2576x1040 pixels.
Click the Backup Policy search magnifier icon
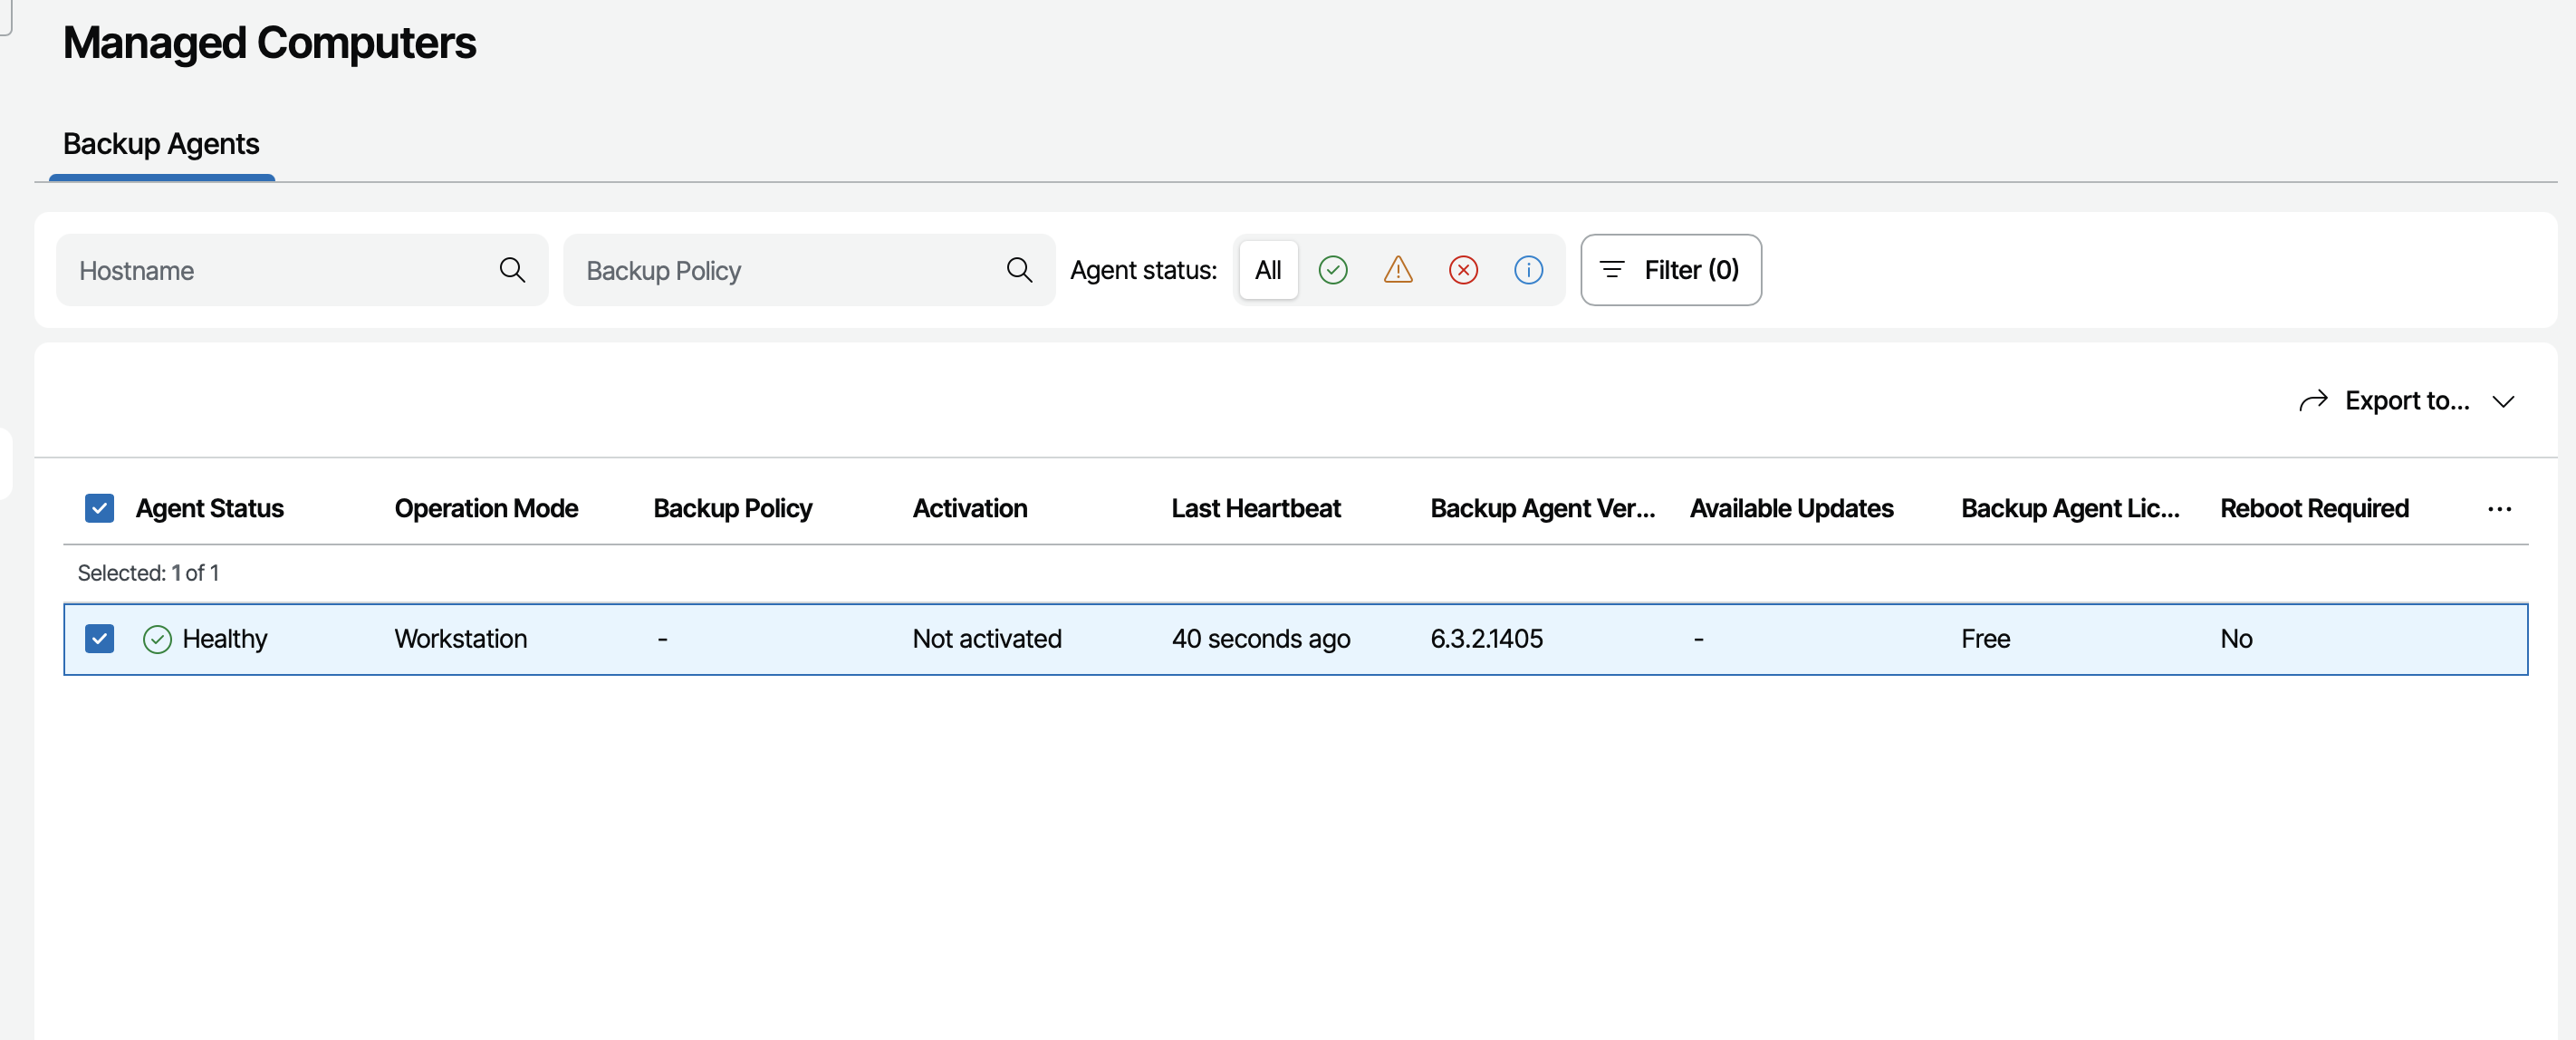coord(1019,270)
